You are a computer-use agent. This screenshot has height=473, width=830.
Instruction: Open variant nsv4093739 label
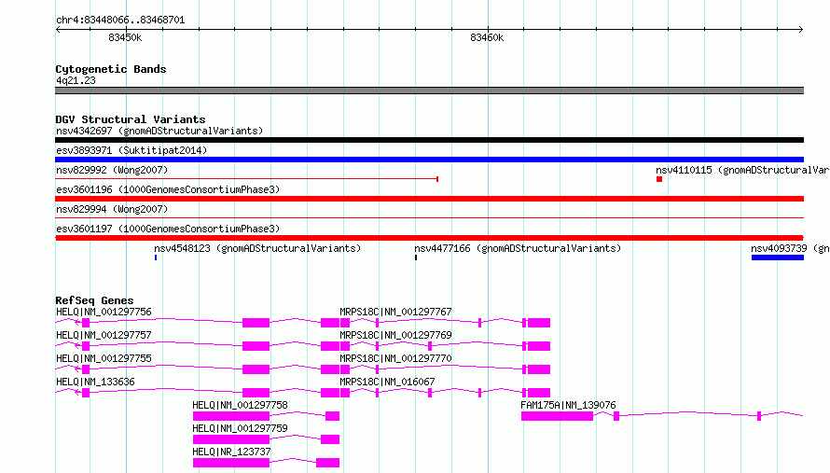[790, 248]
